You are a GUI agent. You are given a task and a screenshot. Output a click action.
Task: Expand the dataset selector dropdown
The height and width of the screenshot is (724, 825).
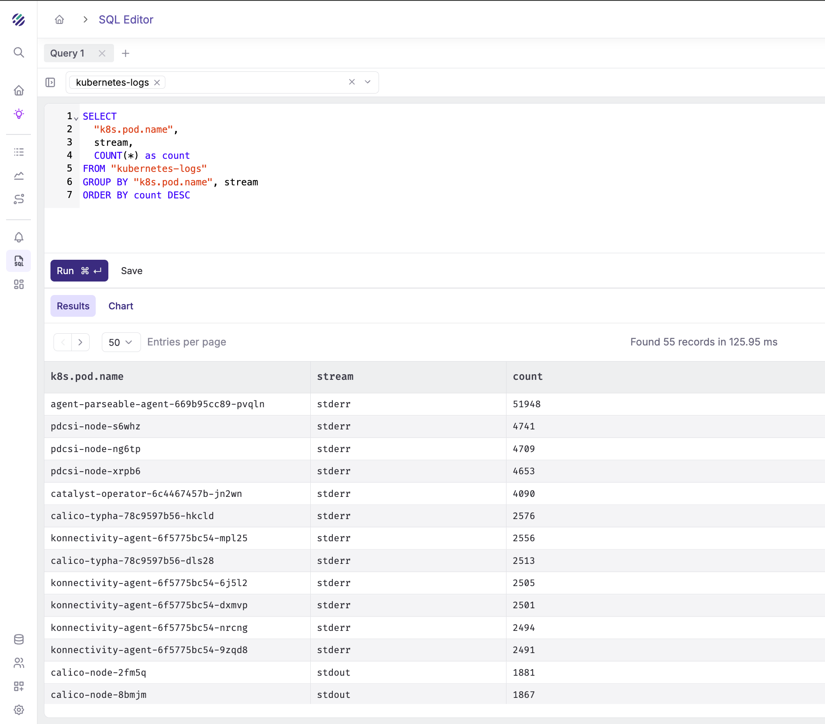click(368, 82)
